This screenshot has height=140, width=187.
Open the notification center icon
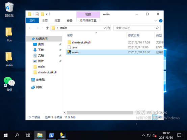point(179,135)
